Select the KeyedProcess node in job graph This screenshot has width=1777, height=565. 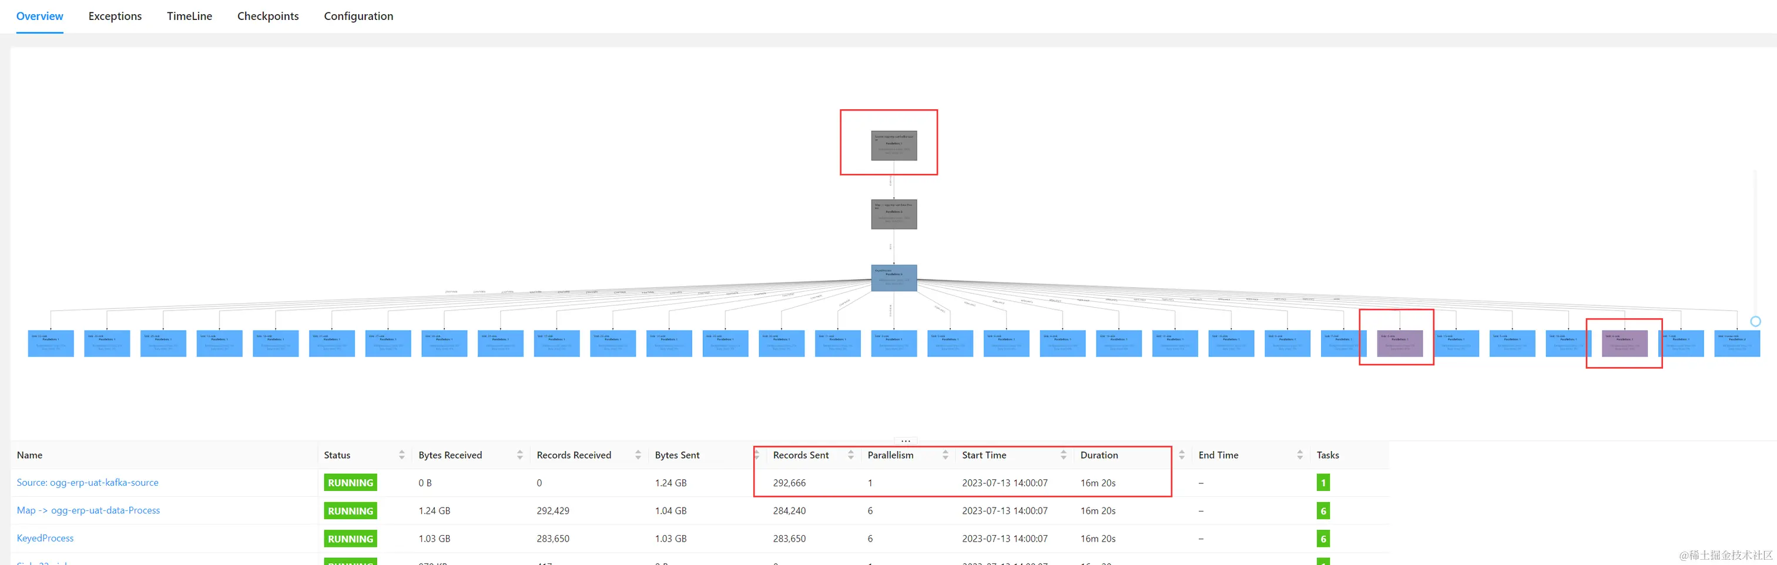tap(894, 278)
